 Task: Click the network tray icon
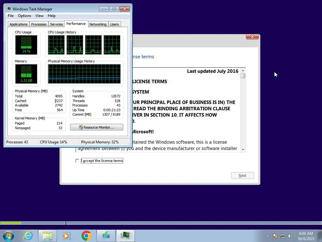pyautogui.click(x=283, y=236)
